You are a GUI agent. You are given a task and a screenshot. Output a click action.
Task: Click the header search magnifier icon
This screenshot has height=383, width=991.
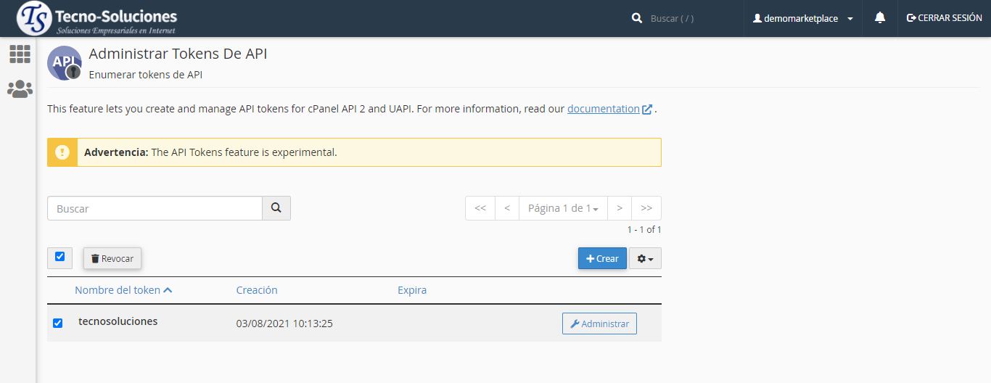tap(637, 18)
